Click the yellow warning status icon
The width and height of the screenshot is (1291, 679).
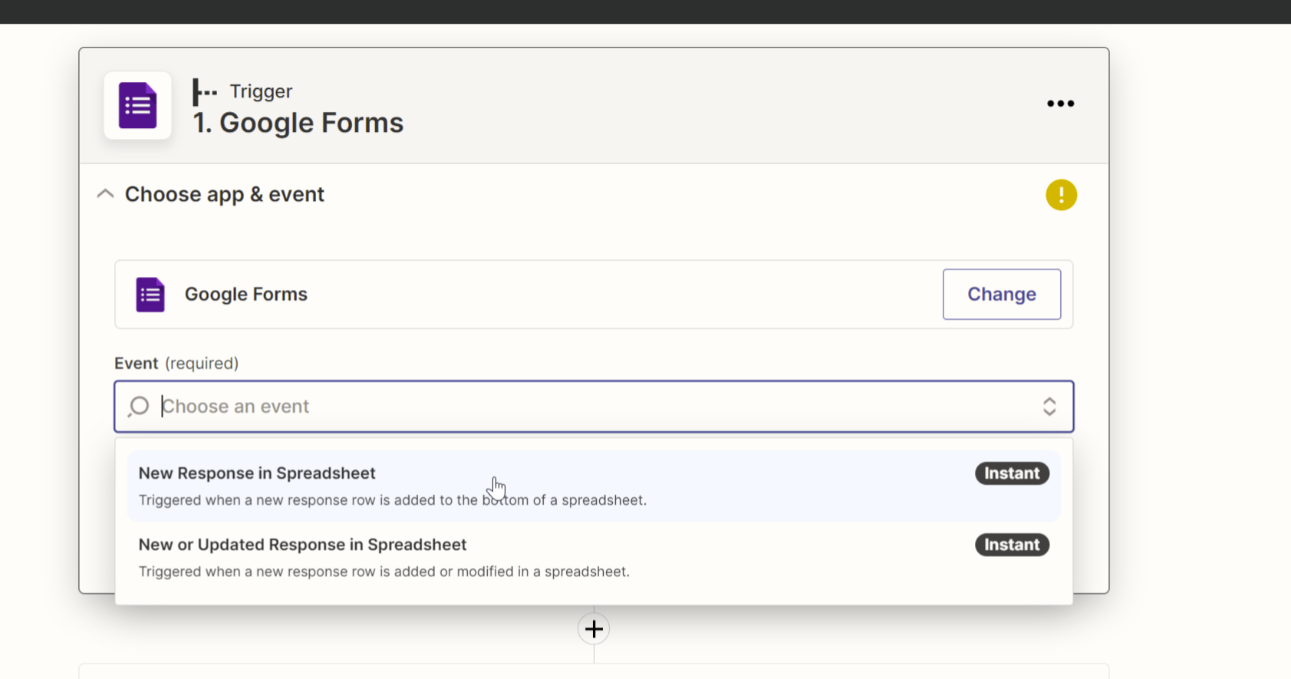pos(1061,195)
